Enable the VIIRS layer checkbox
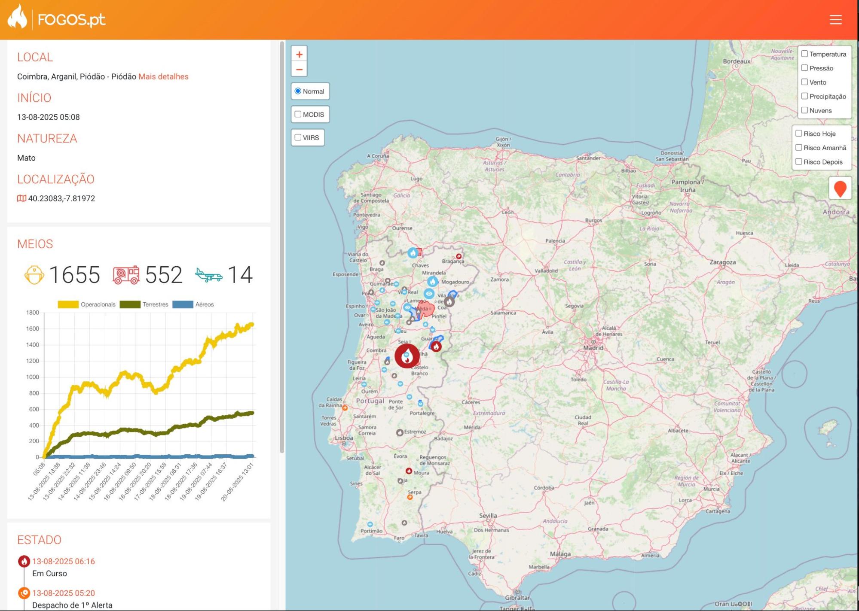This screenshot has height=611, width=859. (x=298, y=137)
